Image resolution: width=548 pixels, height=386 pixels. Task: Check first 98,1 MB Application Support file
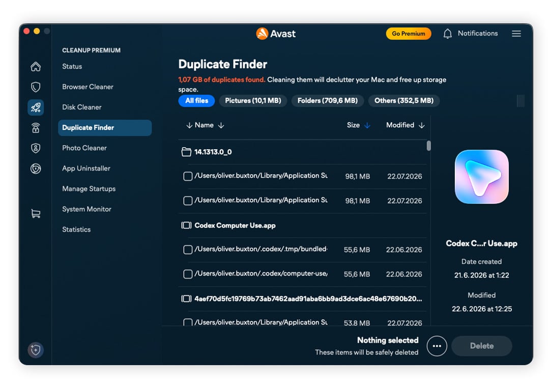point(188,176)
